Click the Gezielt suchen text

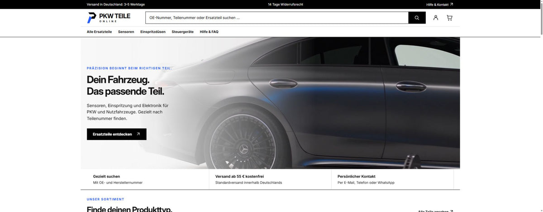[106, 176]
